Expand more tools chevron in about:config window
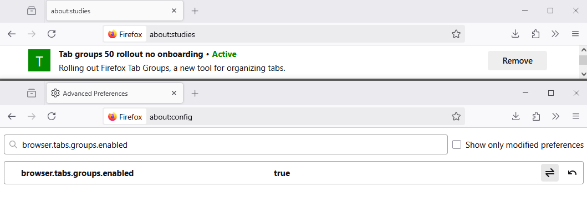 pos(555,116)
